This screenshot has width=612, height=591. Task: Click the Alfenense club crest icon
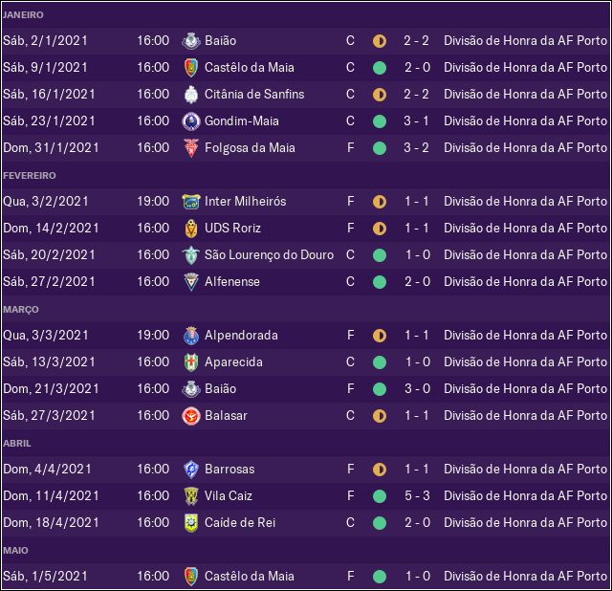click(191, 282)
